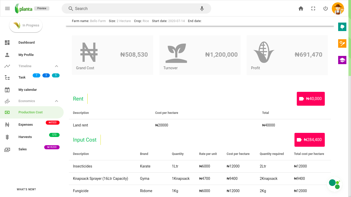Click the Task badge showing 7

pyautogui.click(x=36, y=75)
